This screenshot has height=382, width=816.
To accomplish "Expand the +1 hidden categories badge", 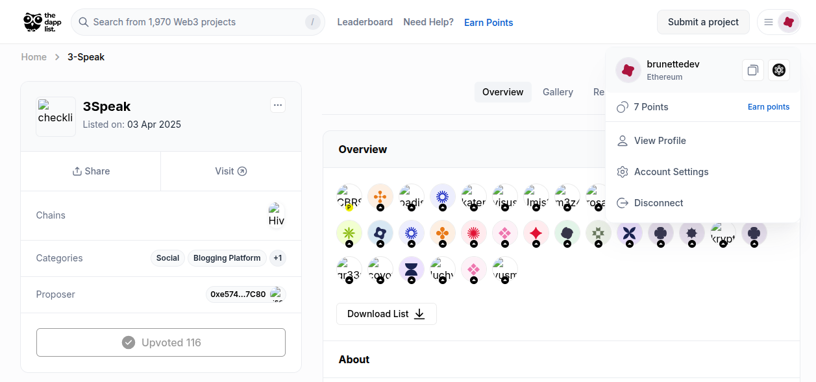I will [278, 258].
